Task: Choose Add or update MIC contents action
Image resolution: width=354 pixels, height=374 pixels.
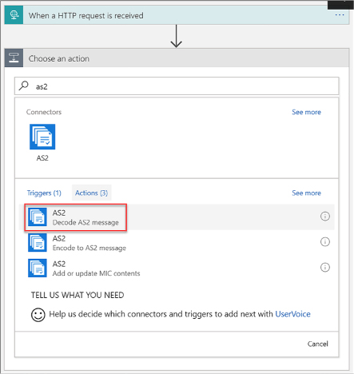Action: coord(177,269)
